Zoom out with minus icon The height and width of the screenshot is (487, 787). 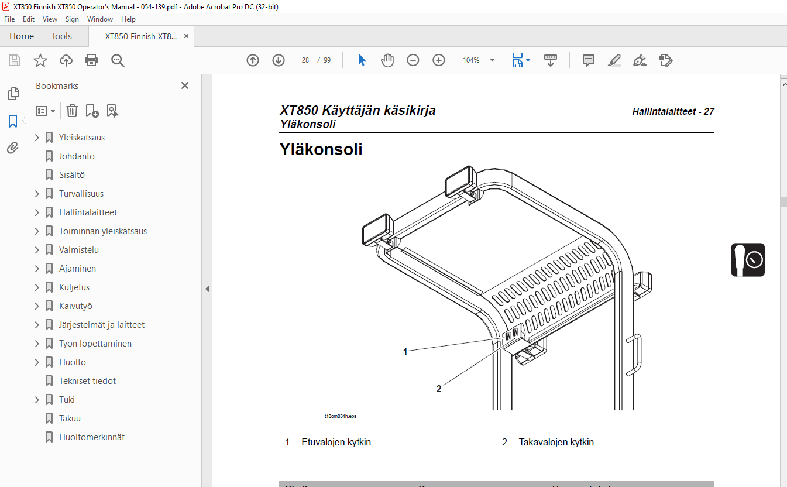click(413, 60)
